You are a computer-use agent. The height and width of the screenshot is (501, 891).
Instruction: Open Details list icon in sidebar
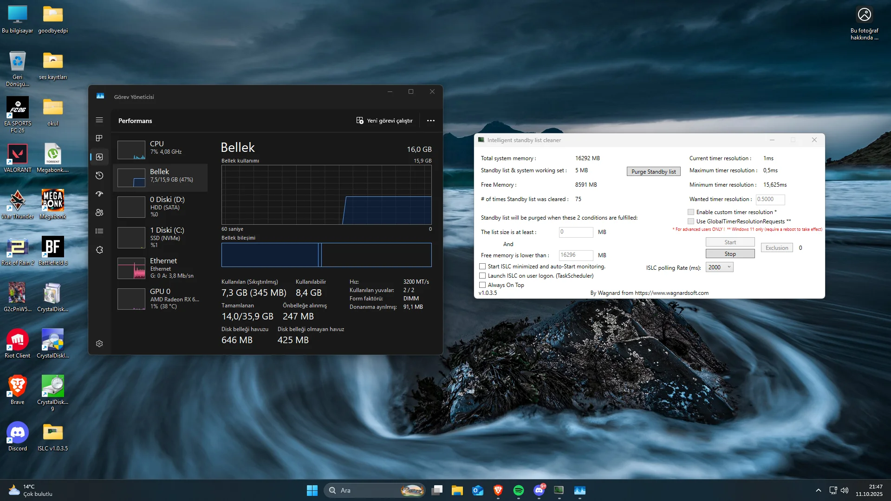(x=99, y=231)
